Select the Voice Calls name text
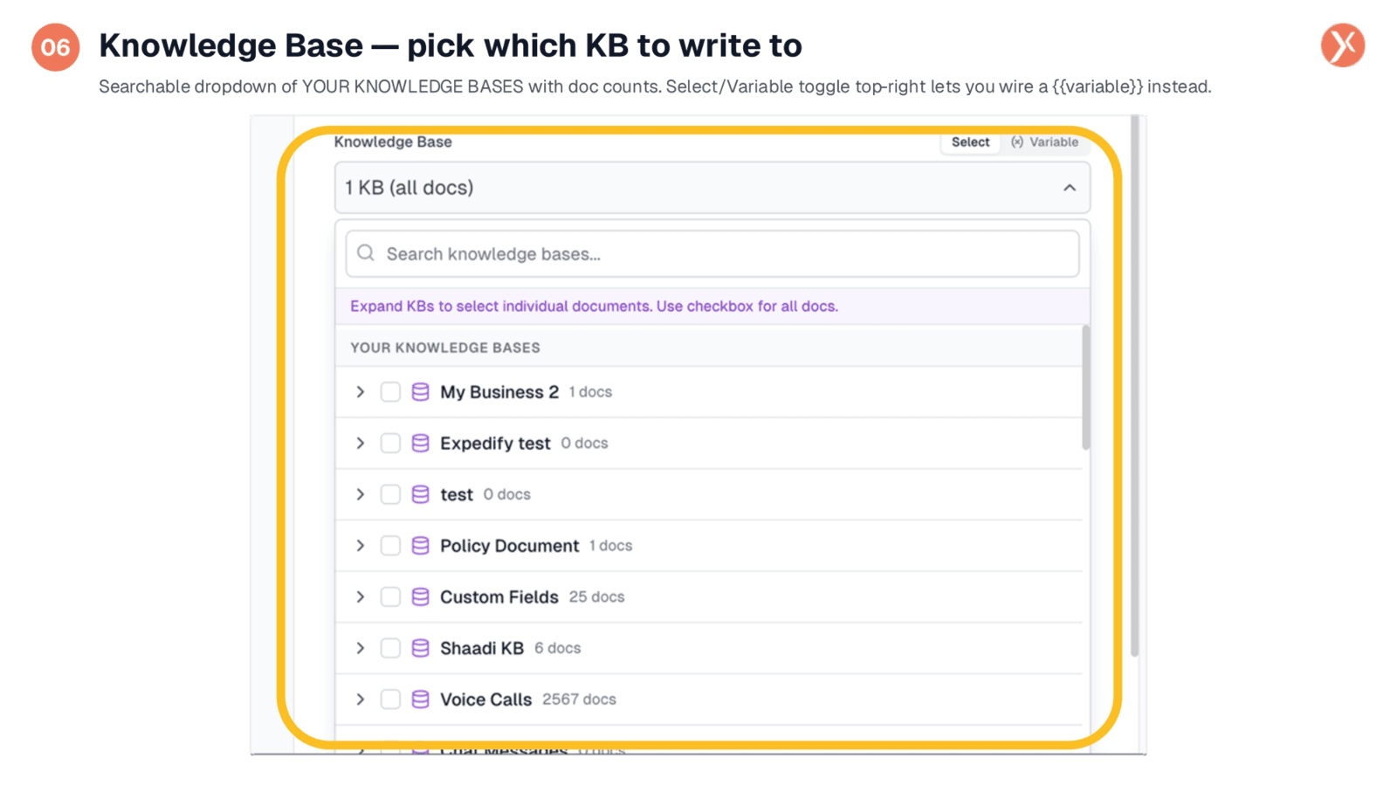 485,700
